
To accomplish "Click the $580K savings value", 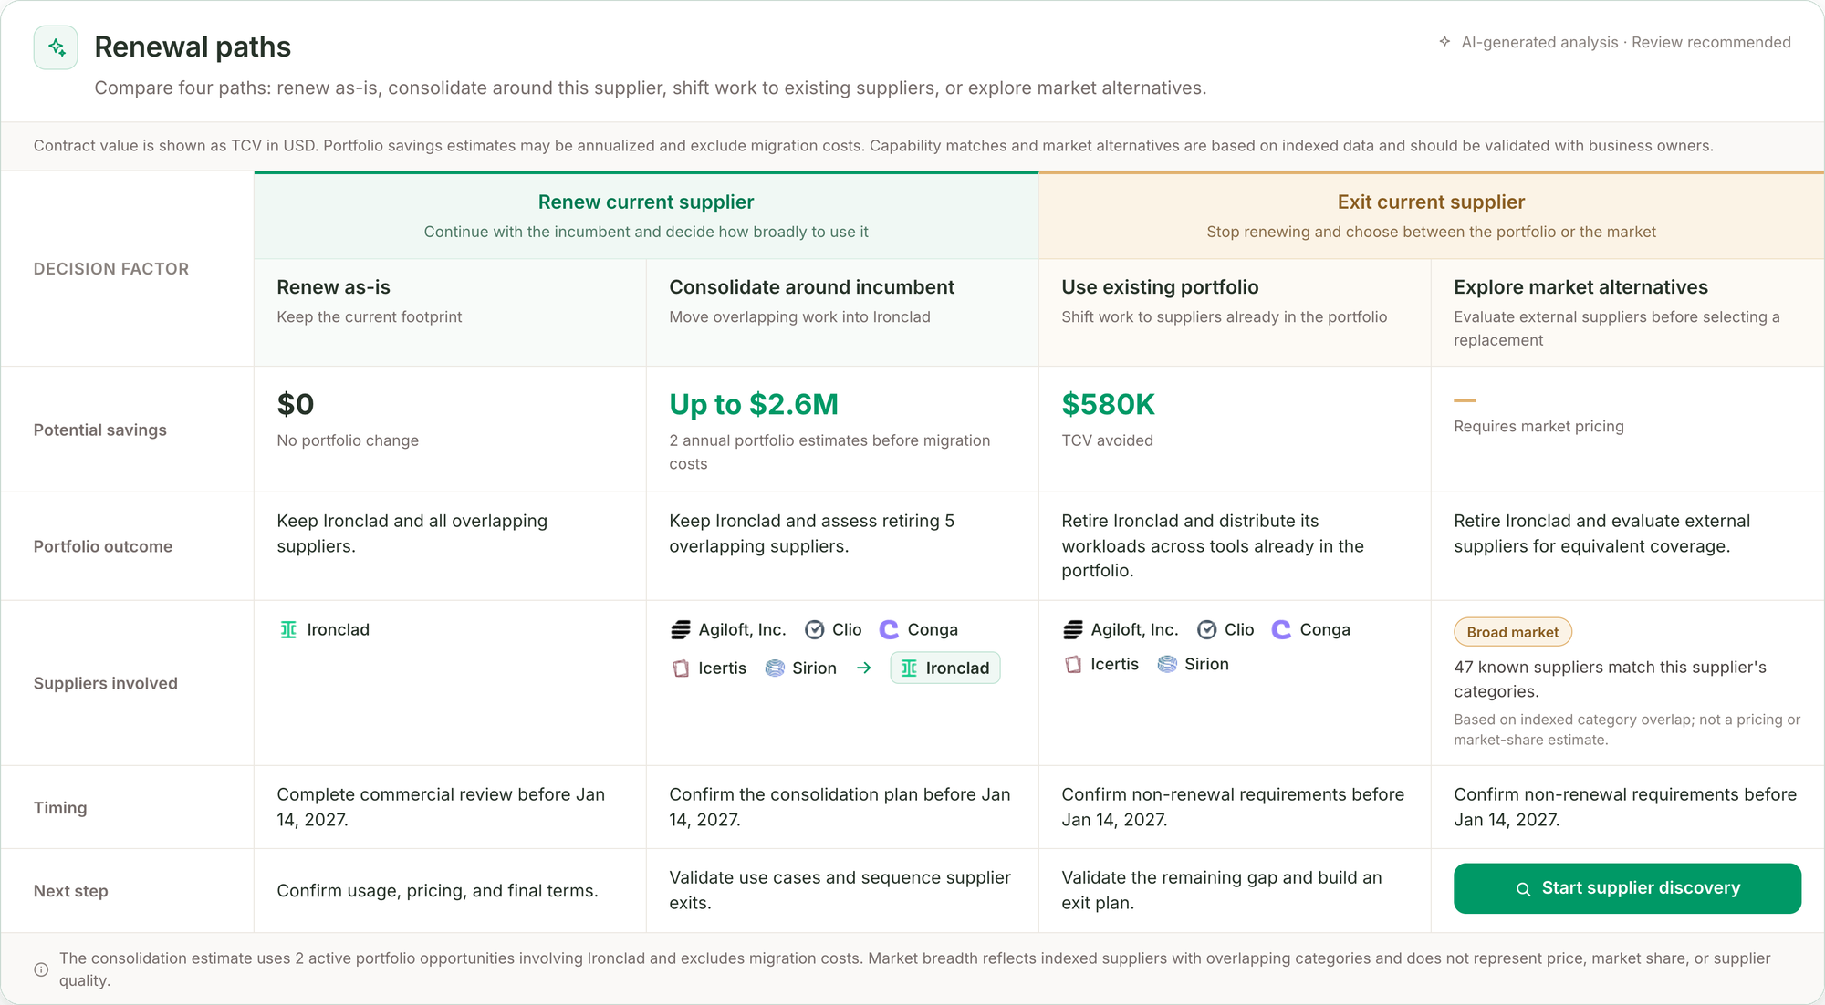I will tap(1108, 404).
